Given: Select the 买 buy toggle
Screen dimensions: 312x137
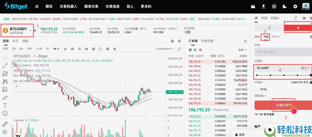Looking at the screenshot, I should (269, 28).
